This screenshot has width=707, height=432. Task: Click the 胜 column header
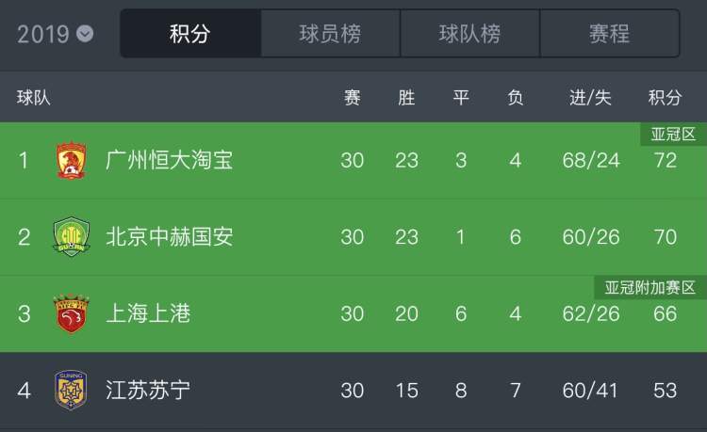pos(406,97)
